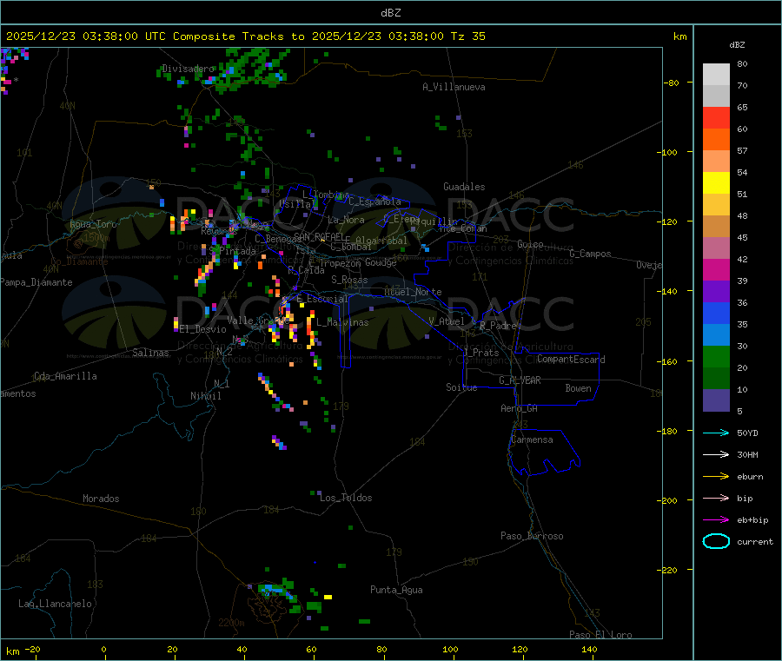Screen dimensions: 782x661
Task: Click the CompantEscard map label
Action: pyautogui.click(x=571, y=359)
